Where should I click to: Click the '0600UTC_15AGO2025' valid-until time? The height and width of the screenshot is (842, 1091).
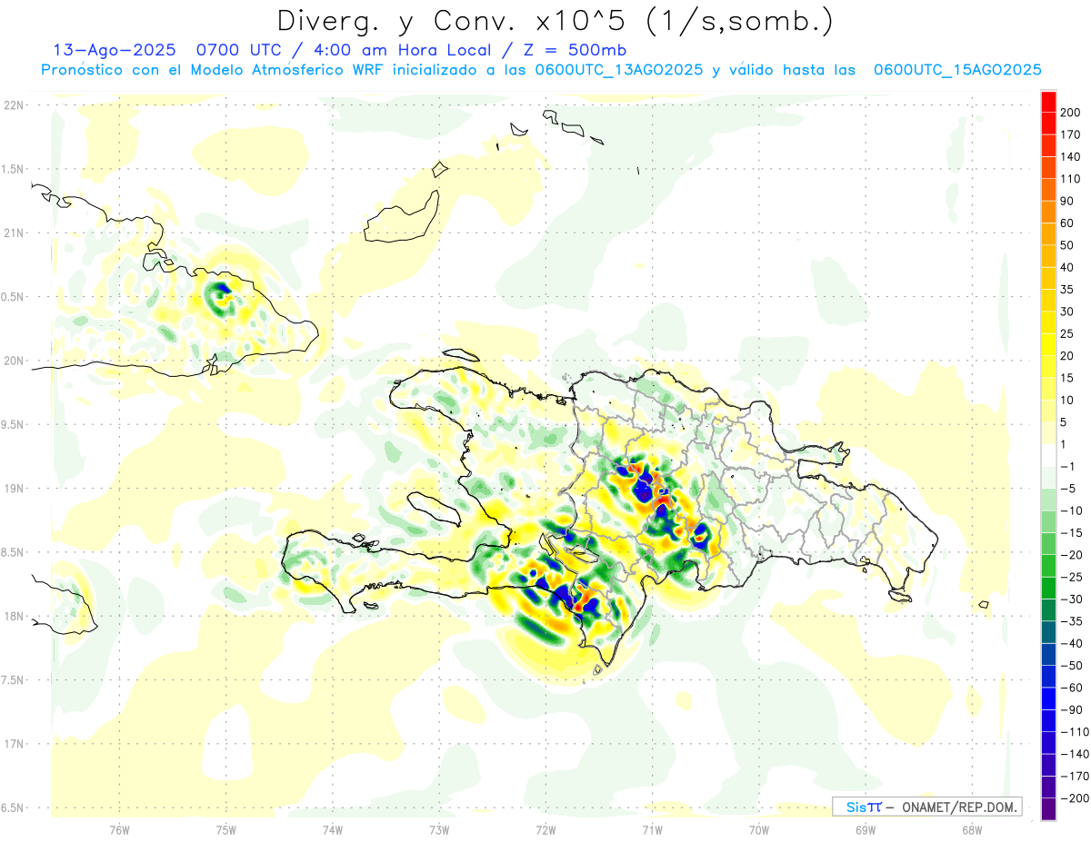(957, 70)
